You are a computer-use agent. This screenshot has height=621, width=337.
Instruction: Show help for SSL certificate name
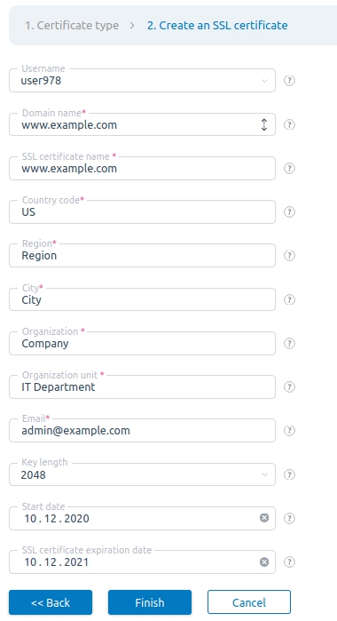click(289, 169)
